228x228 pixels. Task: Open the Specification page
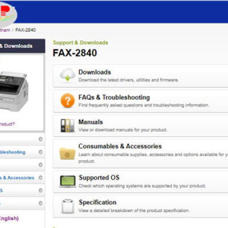pos(97,202)
